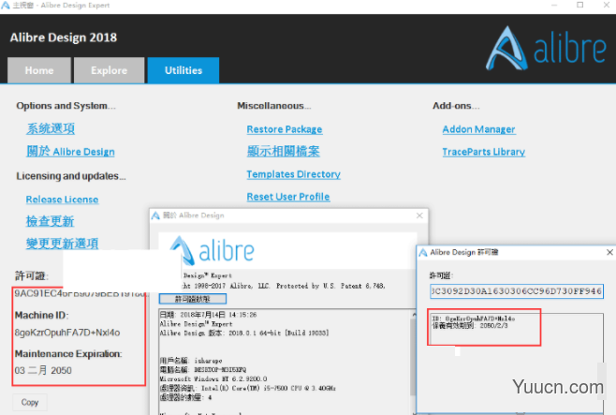Screen dimensions: 616x415
Task: Close the 關於 Alibre Design dialog
Action: pos(419,215)
